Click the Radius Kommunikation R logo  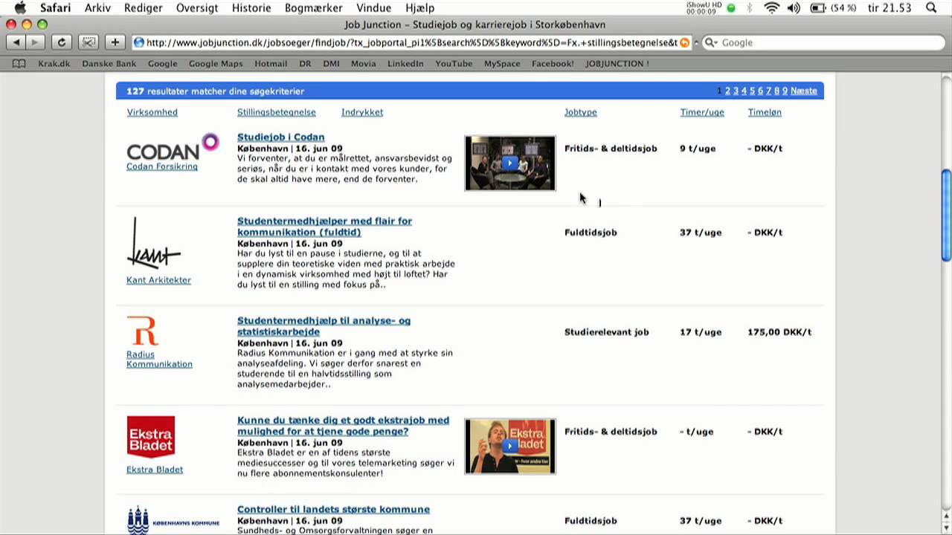pos(142,331)
